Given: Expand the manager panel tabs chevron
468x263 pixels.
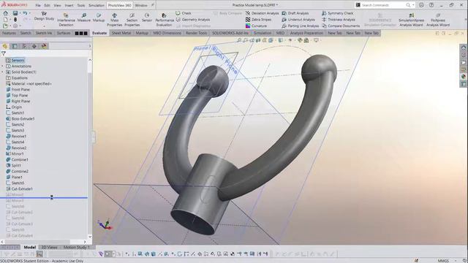Looking at the screenshot, I should 89,46.
